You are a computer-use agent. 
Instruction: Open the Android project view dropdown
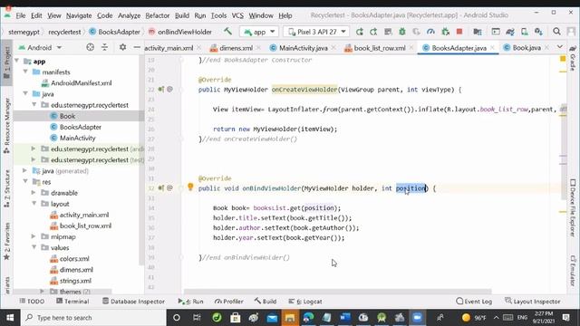click(40, 47)
